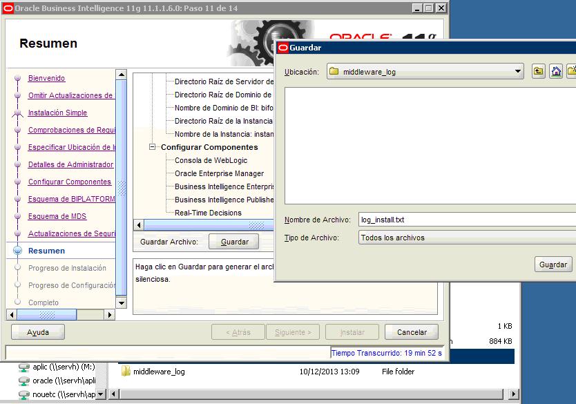The height and width of the screenshot is (404, 576).
Task: Open Actualizaciones de Seguridad step link
Action: point(72,233)
